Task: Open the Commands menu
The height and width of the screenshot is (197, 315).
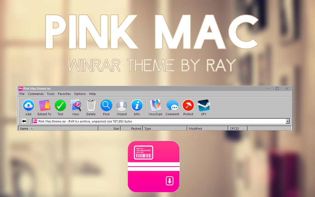Action: pos(36,94)
